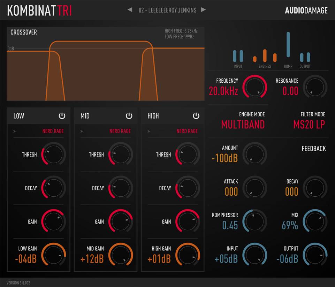
Task: Click the KOMPRESSOR knob
Action: point(255,221)
